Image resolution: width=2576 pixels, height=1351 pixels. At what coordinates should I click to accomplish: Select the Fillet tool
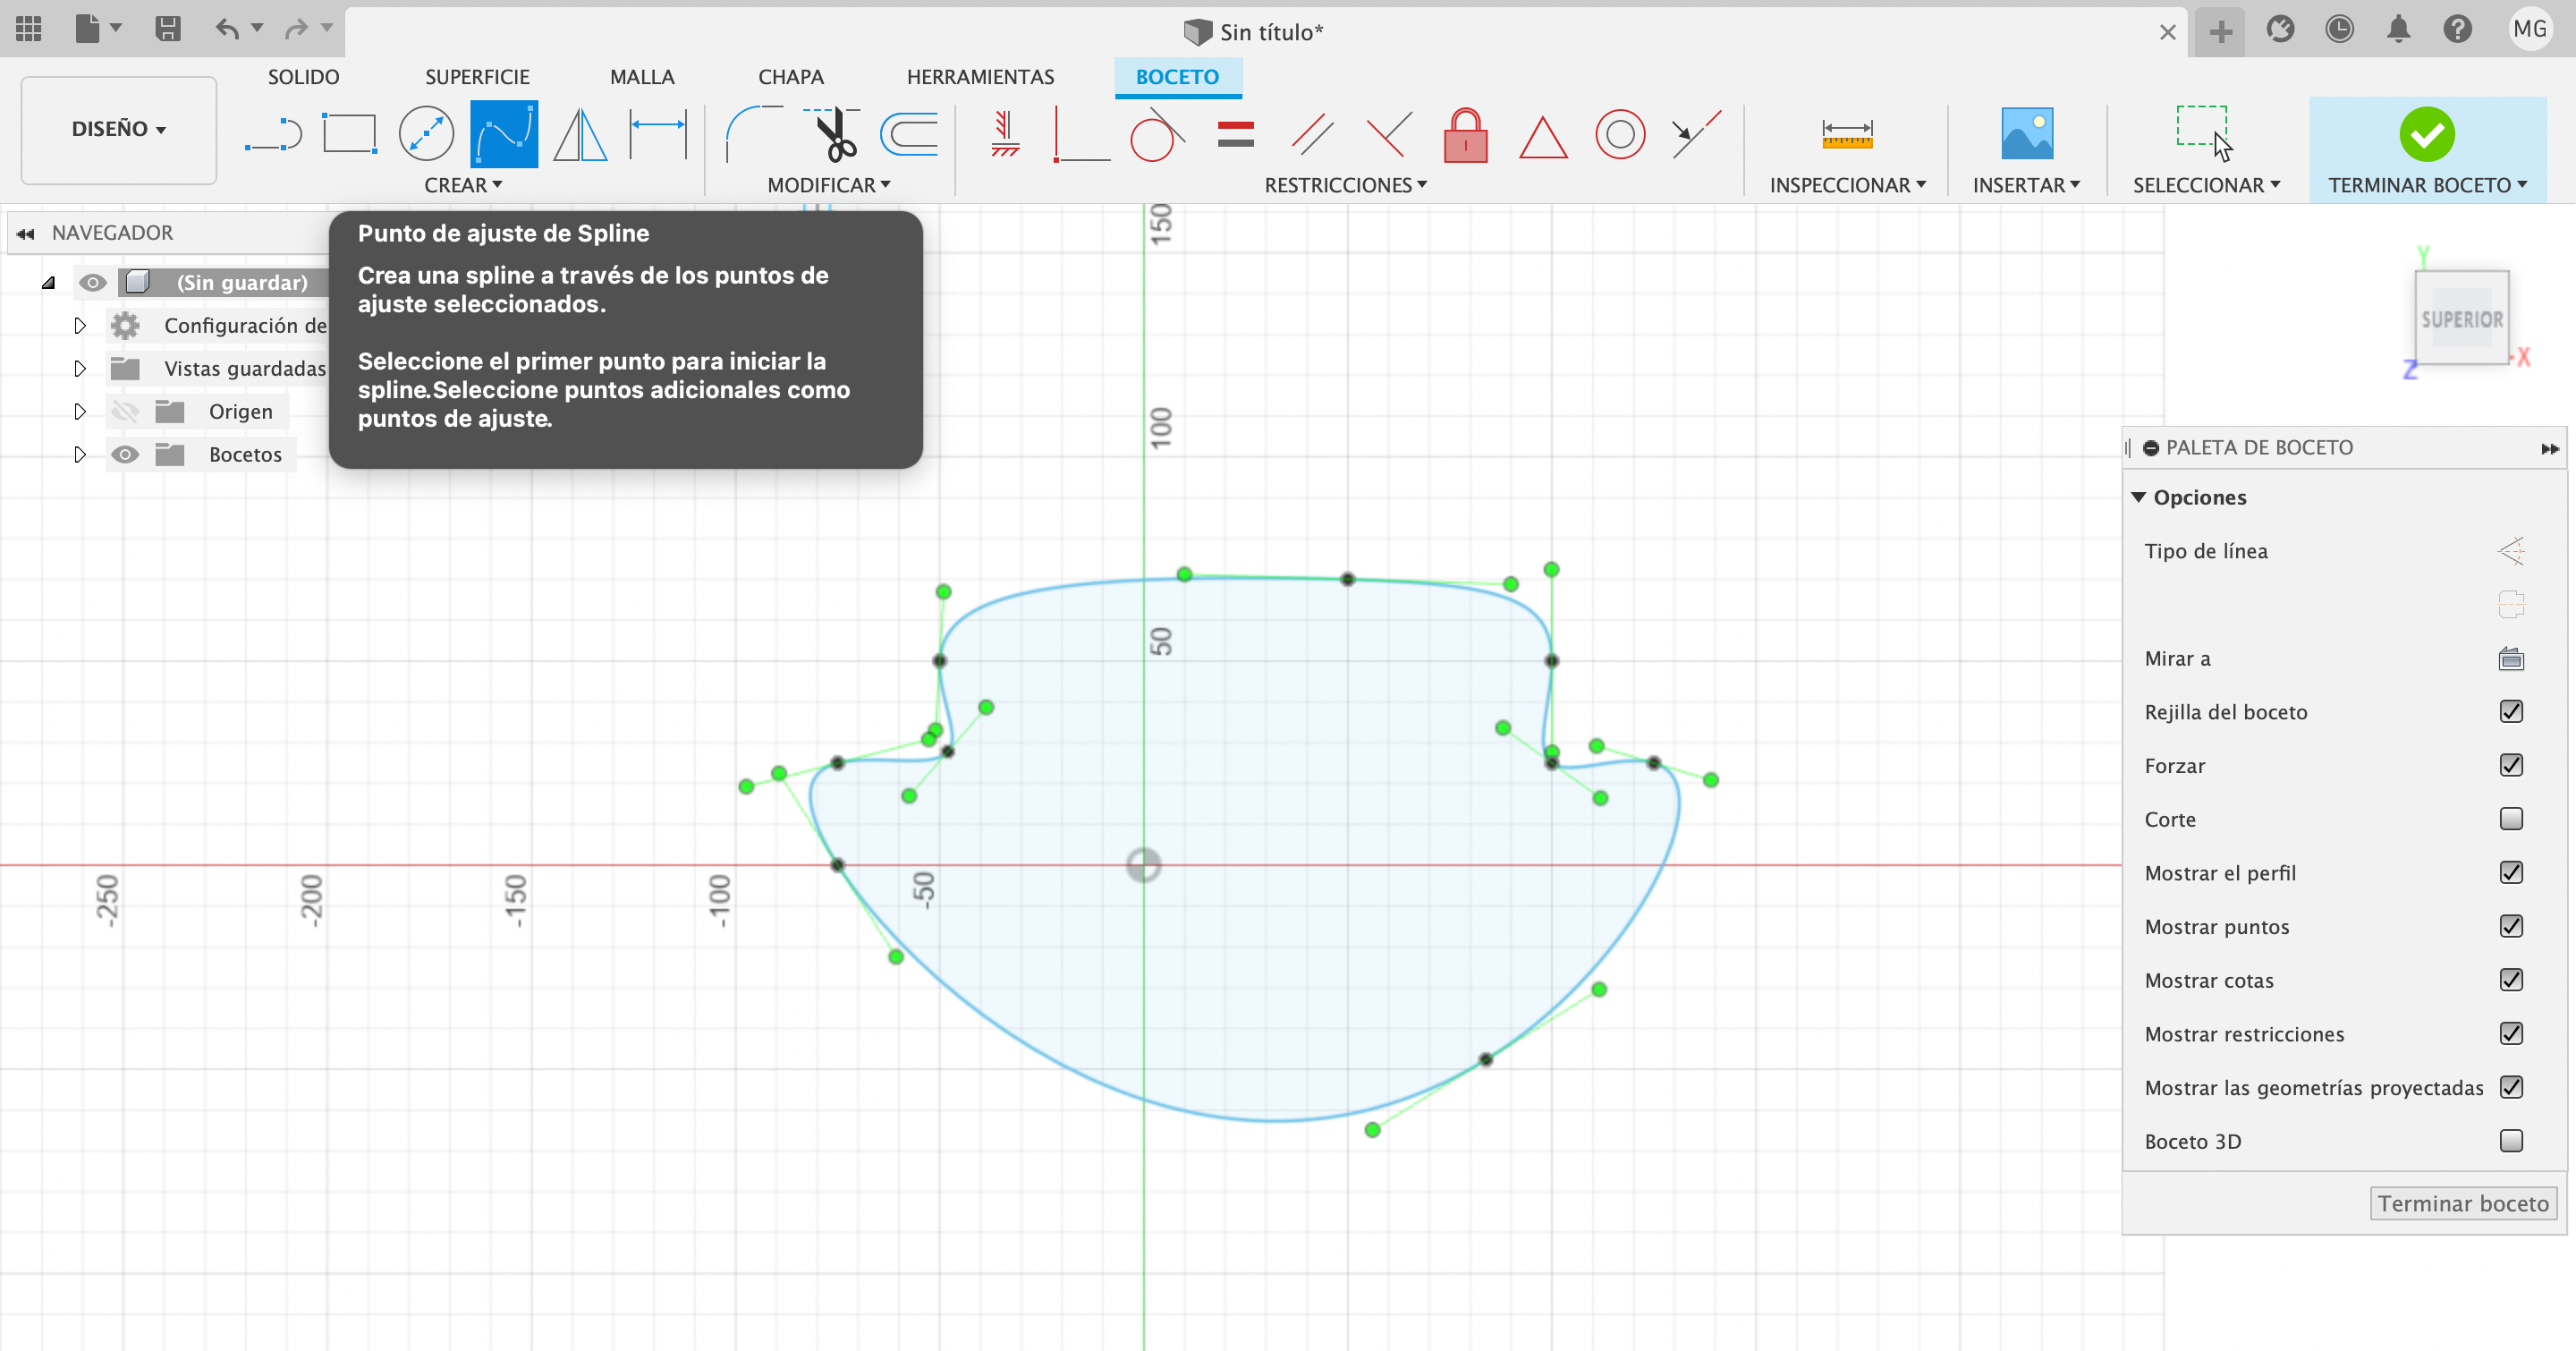coord(752,134)
